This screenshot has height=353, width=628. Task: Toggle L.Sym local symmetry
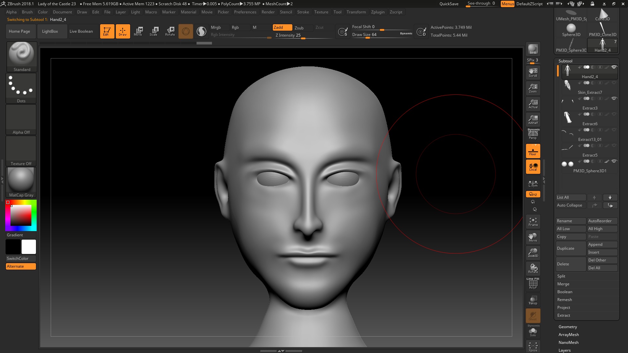pyautogui.click(x=533, y=183)
